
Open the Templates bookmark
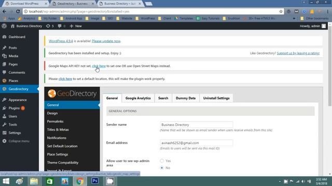[x=184, y=19]
